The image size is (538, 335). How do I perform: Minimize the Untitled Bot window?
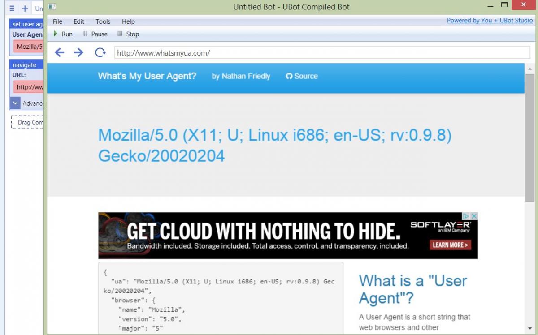(x=490, y=6)
